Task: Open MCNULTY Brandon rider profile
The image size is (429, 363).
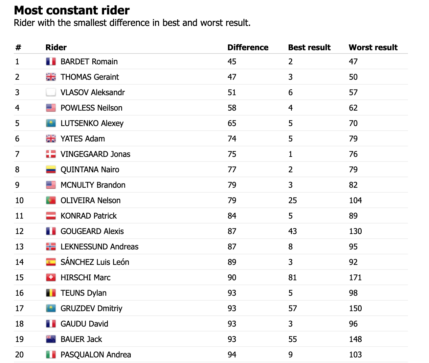Action: tap(93, 185)
